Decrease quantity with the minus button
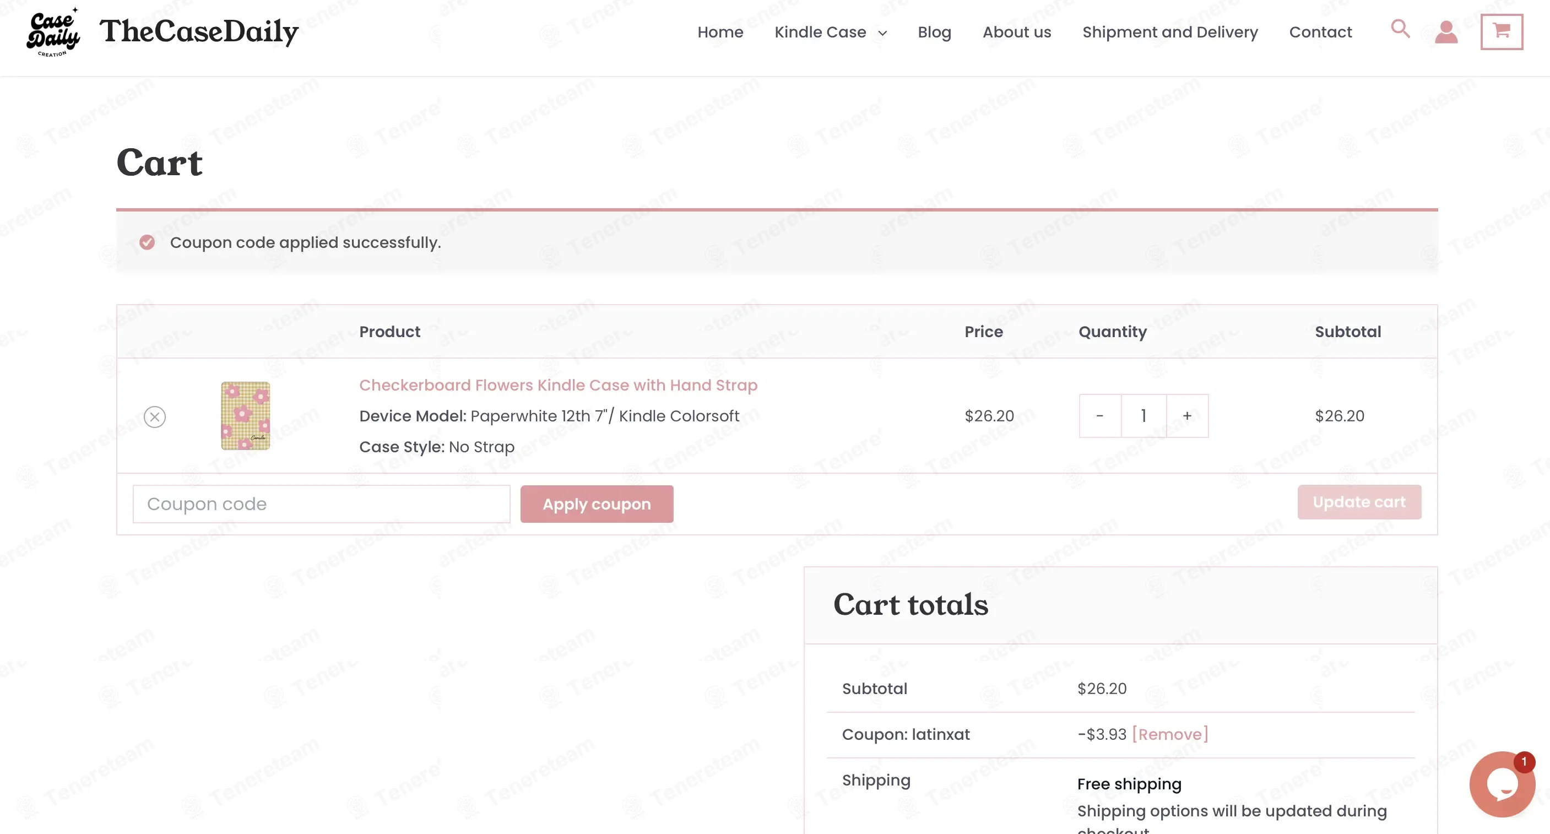Screen dimensions: 1550x834 1099,416
